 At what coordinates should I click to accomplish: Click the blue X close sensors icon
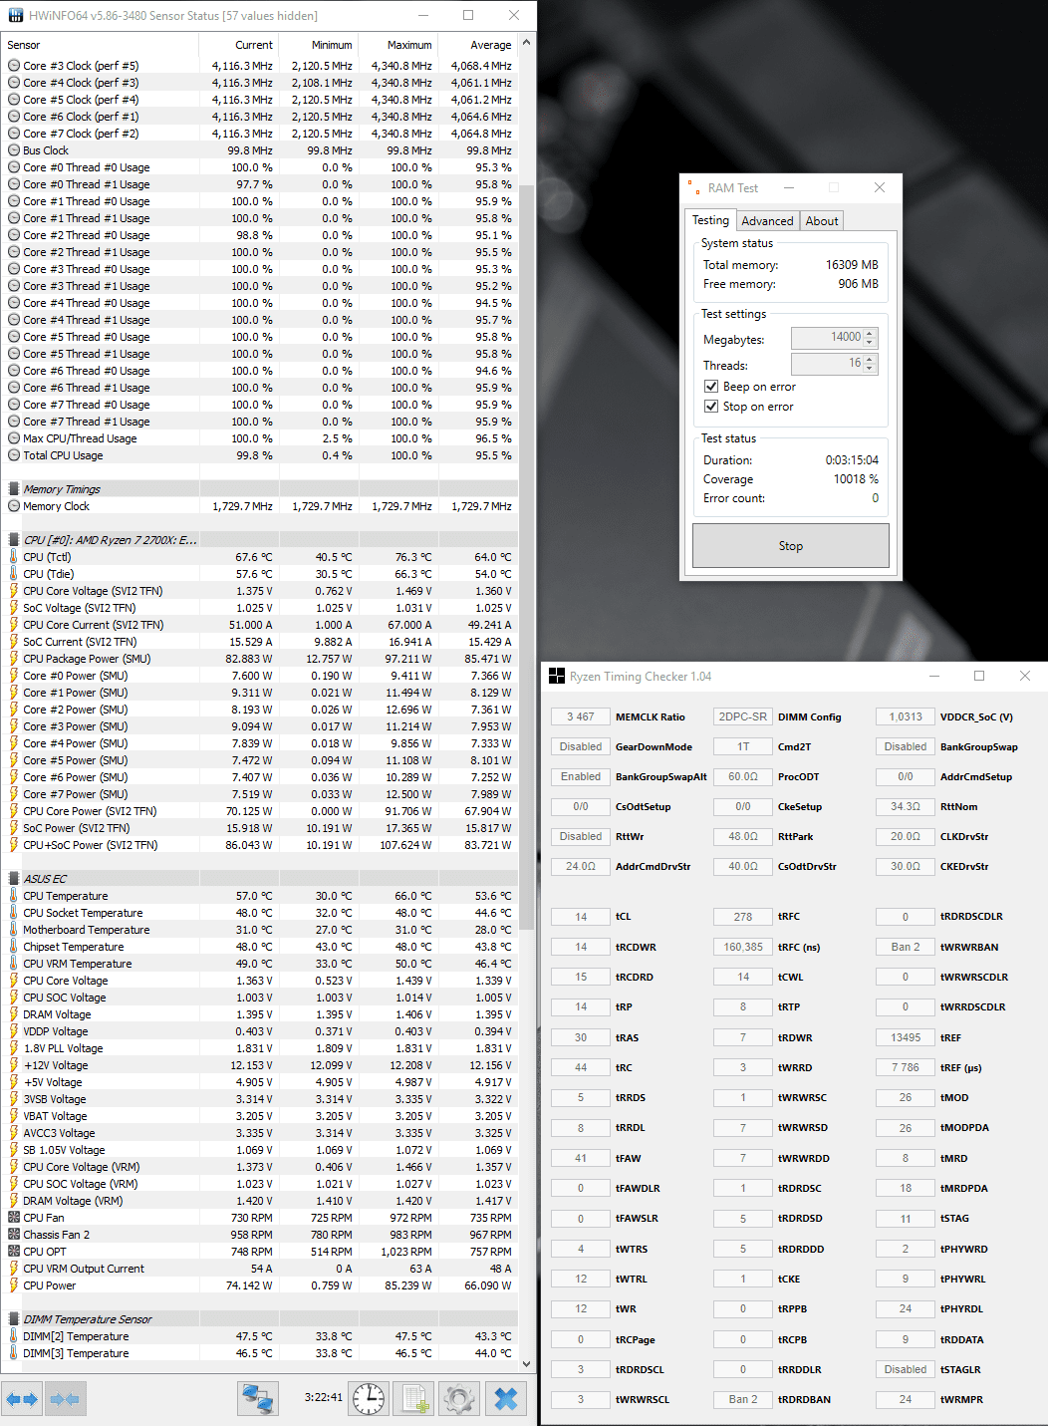click(x=506, y=1399)
